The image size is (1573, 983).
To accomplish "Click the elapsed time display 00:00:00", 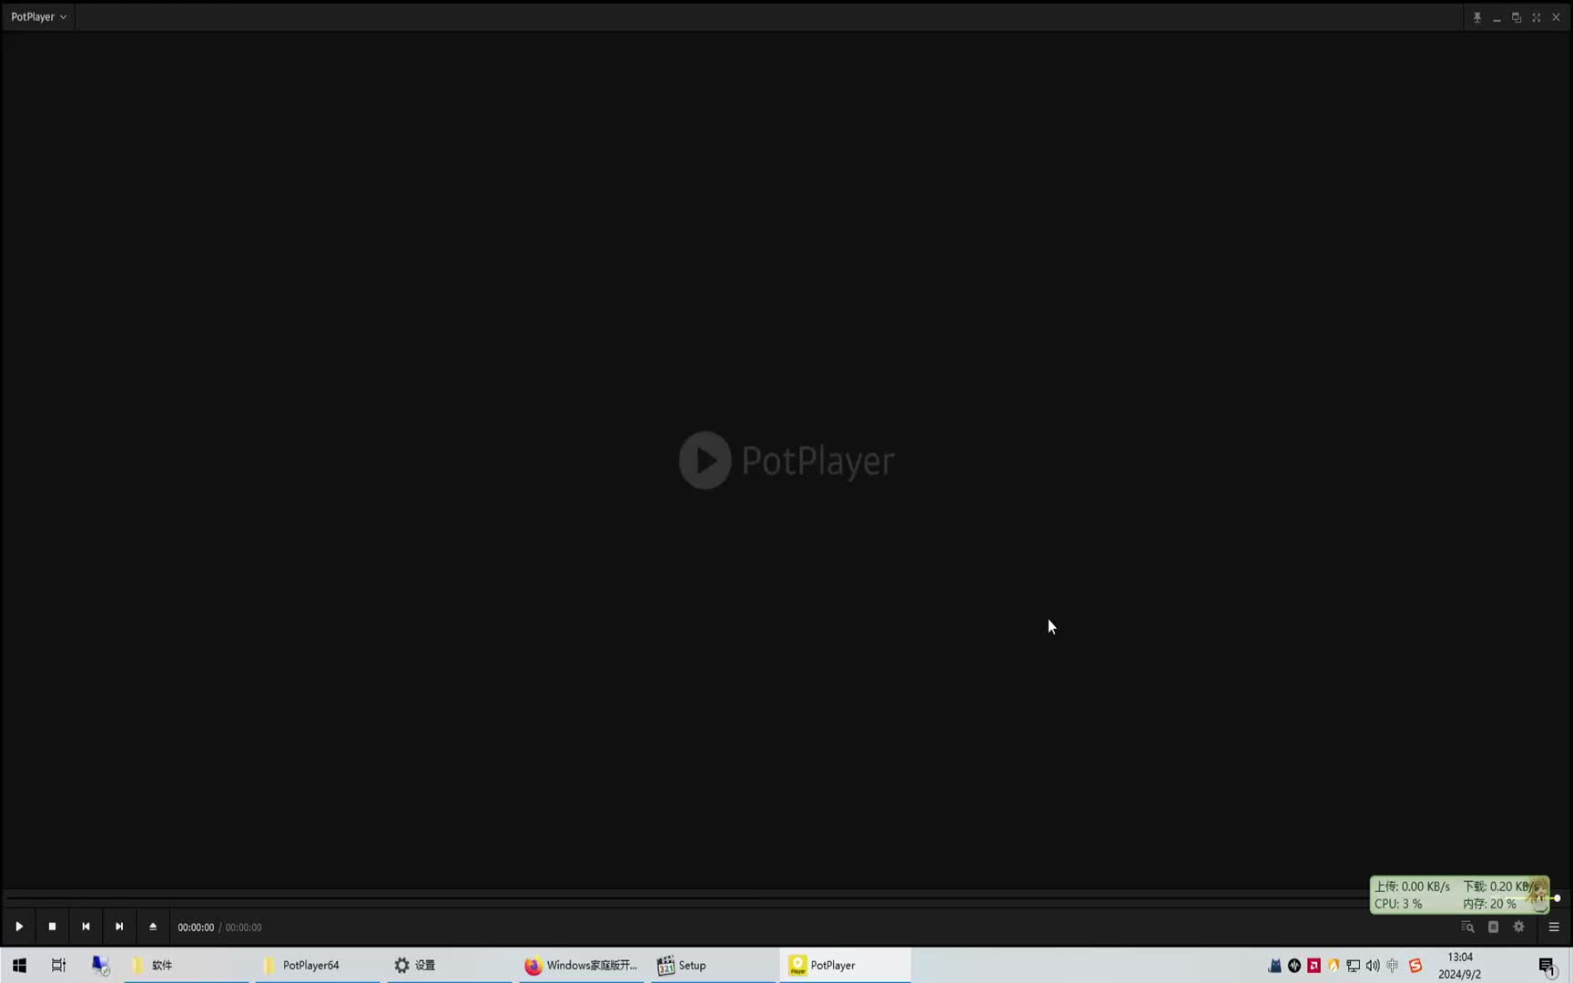I will click(196, 927).
